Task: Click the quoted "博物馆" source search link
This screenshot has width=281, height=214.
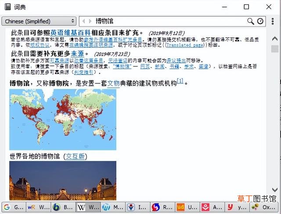Action: (x=122, y=67)
